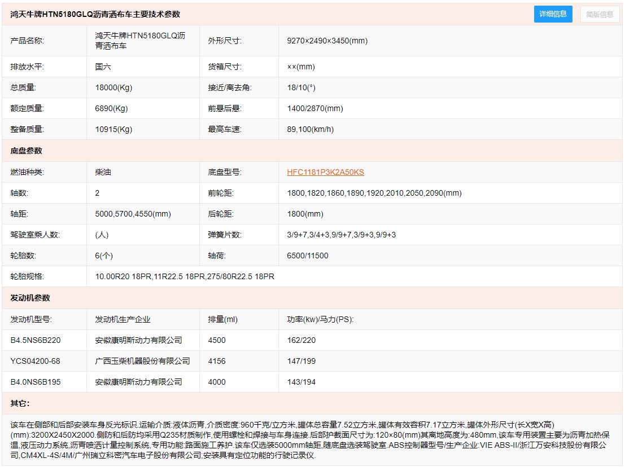The height and width of the screenshot is (467, 625).
Task: Select power value 162/220
Action: coord(301,340)
